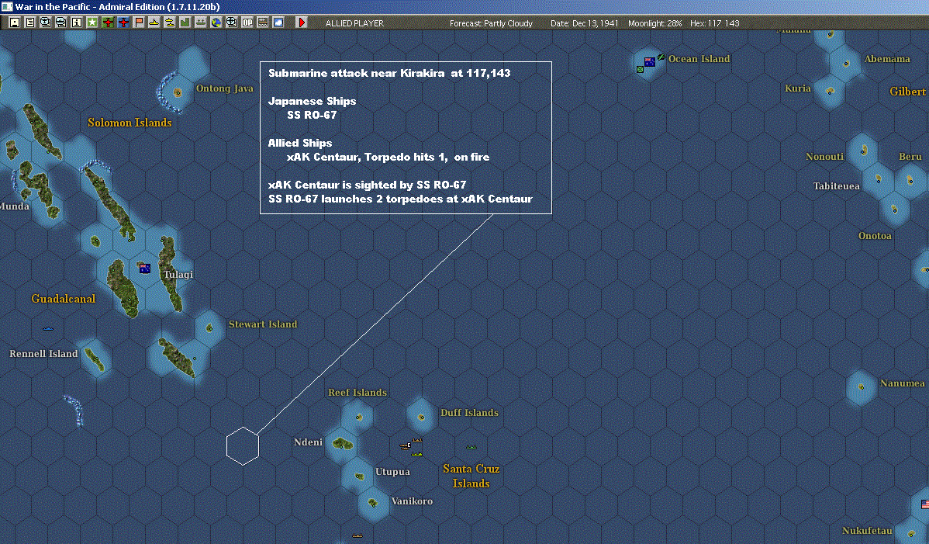The width and height of the screenshot is (929, 544).
Task: Click the stacked-window icon left of the info icon
Action: [x=61, y=23]
